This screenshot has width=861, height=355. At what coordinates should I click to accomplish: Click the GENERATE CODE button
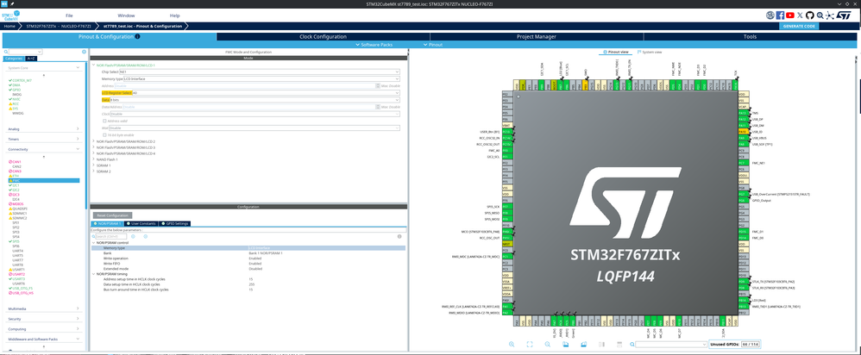pos(798,26)
